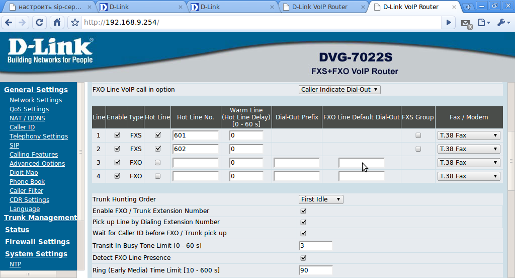Viewport: 515px width, 278px height.
Task: Reload the page with refresh icon
Action: click(39, 22)
